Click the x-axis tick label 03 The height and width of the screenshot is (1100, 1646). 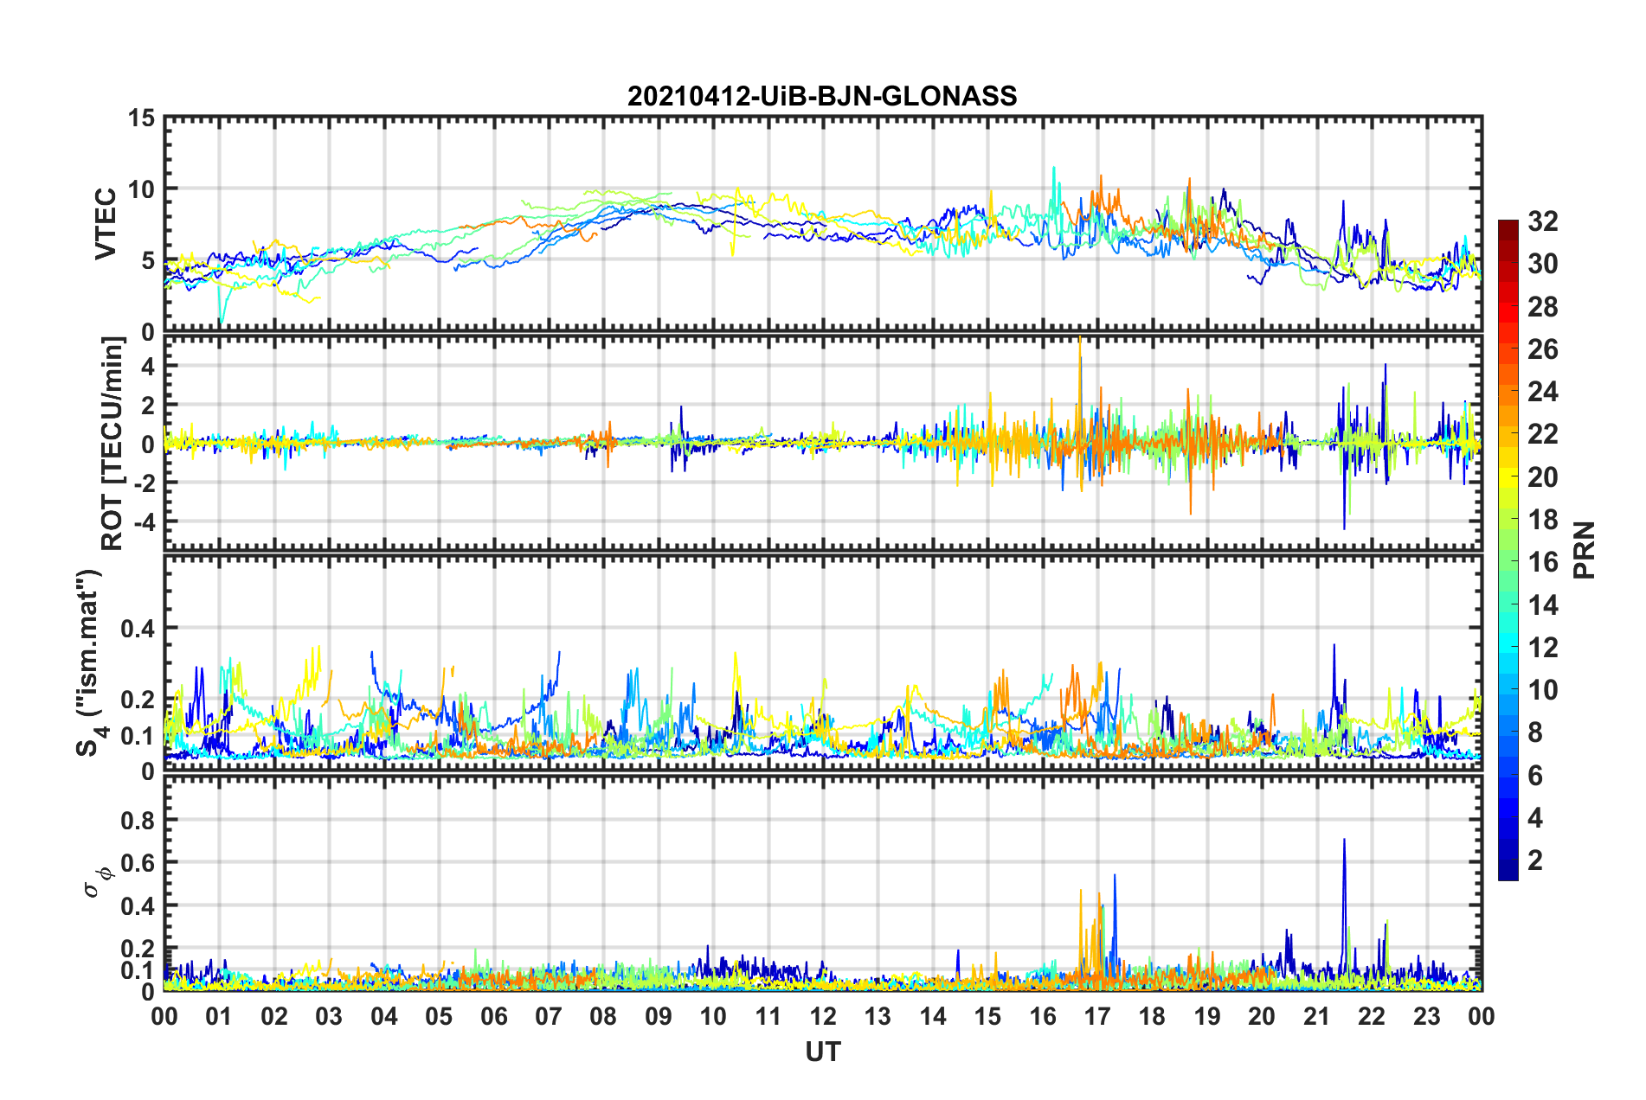pyautogui.click(x=329, y=1016)
